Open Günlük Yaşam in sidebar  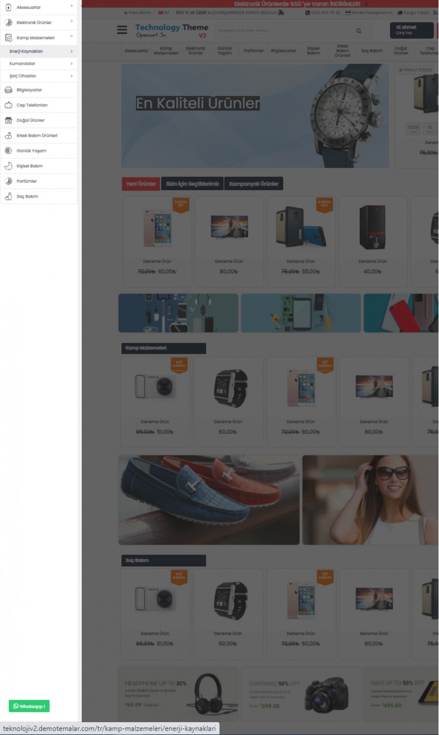click(x=31, y=151)
